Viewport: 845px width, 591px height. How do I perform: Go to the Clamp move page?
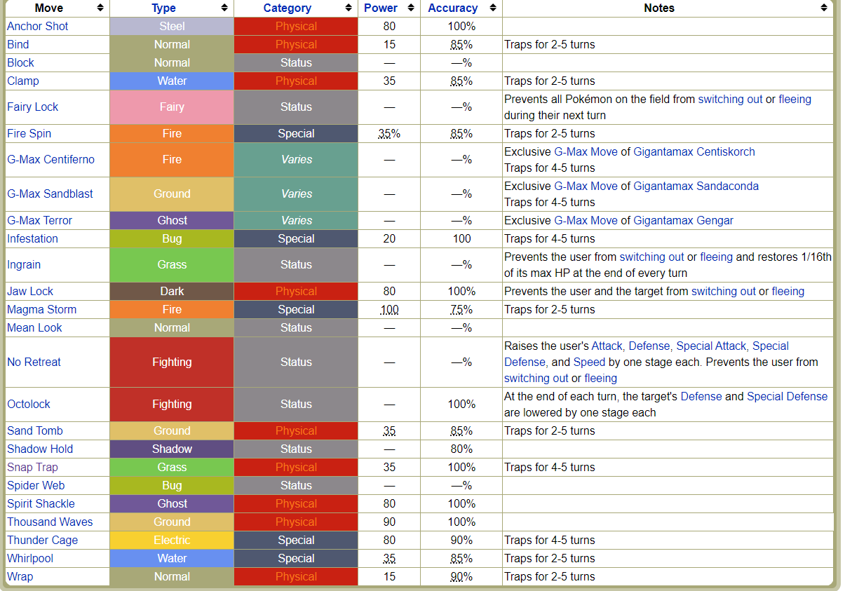tap(23, 81)
